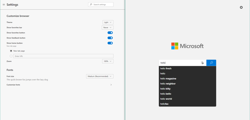Open the Settings hamburger menu
This screenshot has height=120, width=250.
(x=4, y=4)
